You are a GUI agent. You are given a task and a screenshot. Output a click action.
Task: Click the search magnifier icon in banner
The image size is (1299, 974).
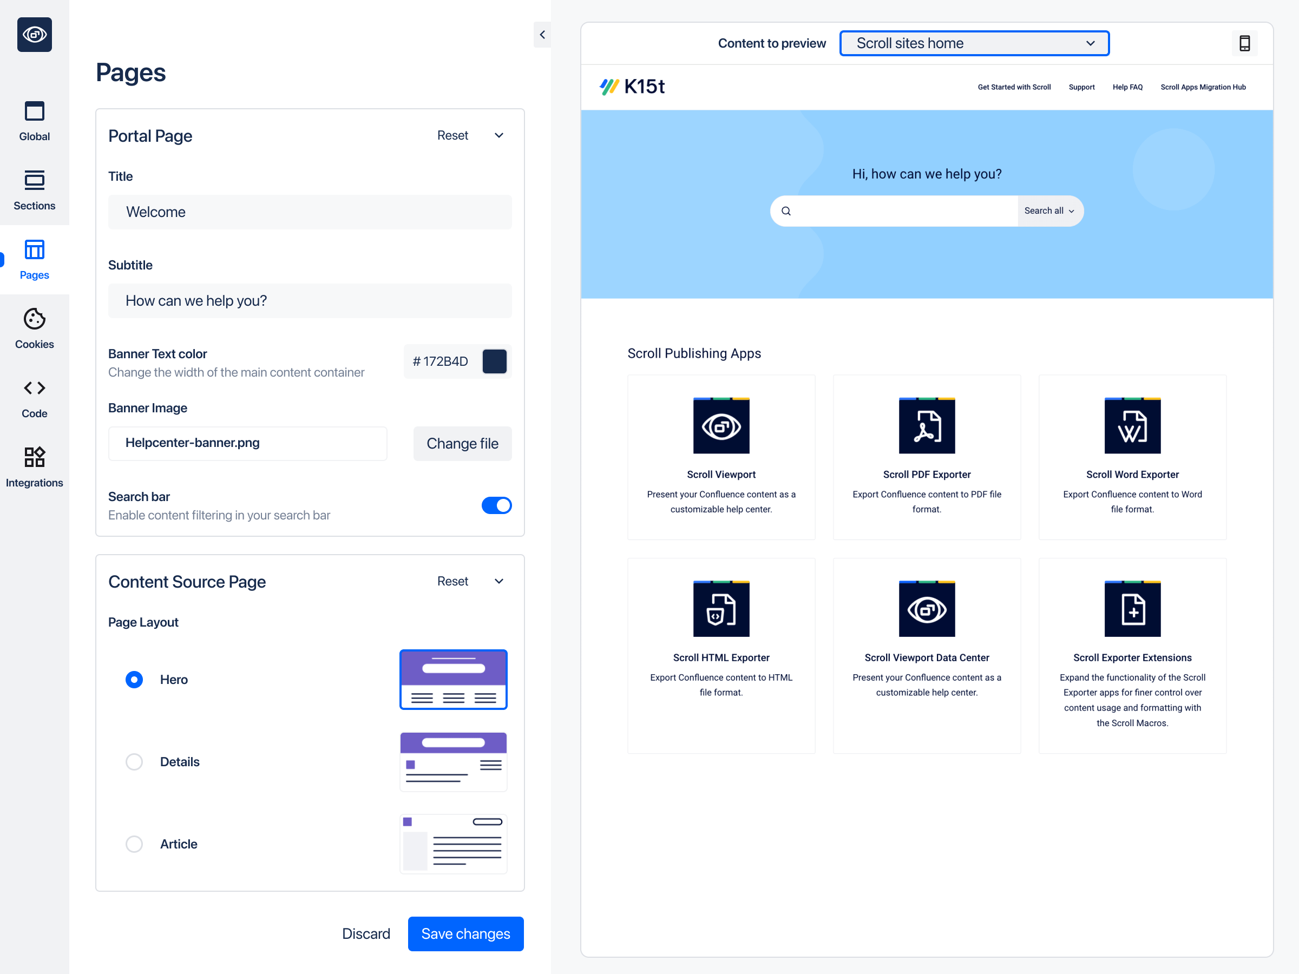tap(786, 211)
